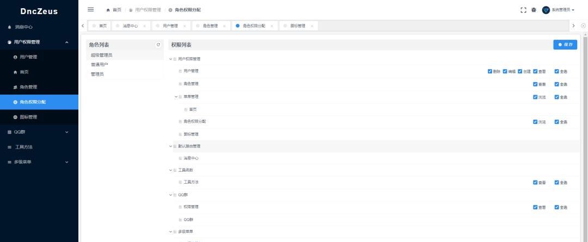The image size is (588, 242).
Task: Collapse the 用户权限管理 sidebar menu chevron
Action: (67, 42)
